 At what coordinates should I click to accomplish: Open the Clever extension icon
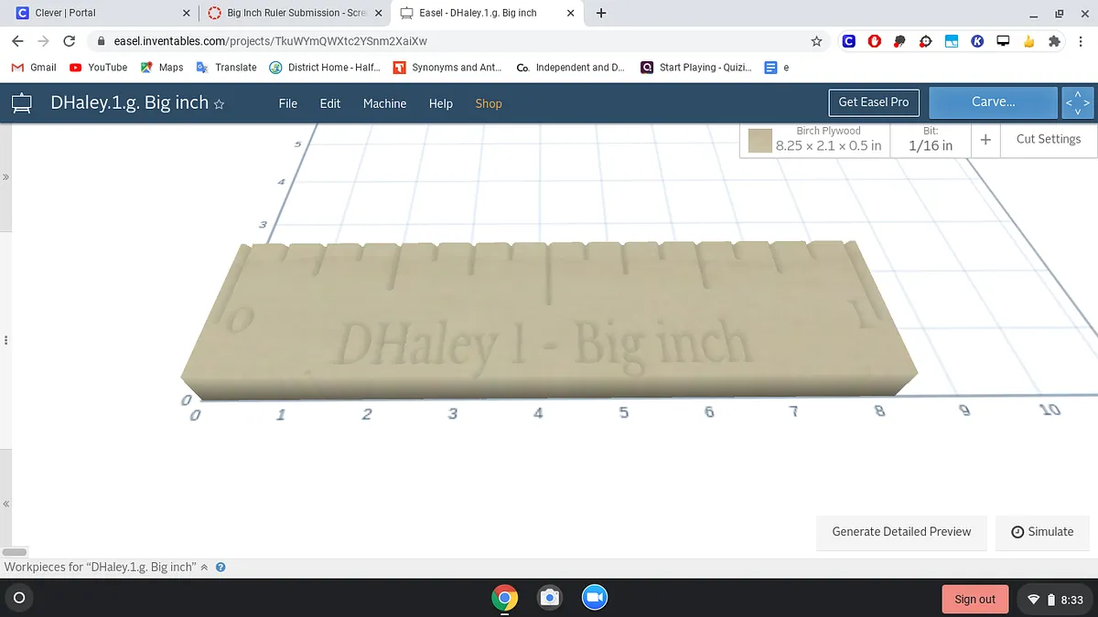(849, 41)
